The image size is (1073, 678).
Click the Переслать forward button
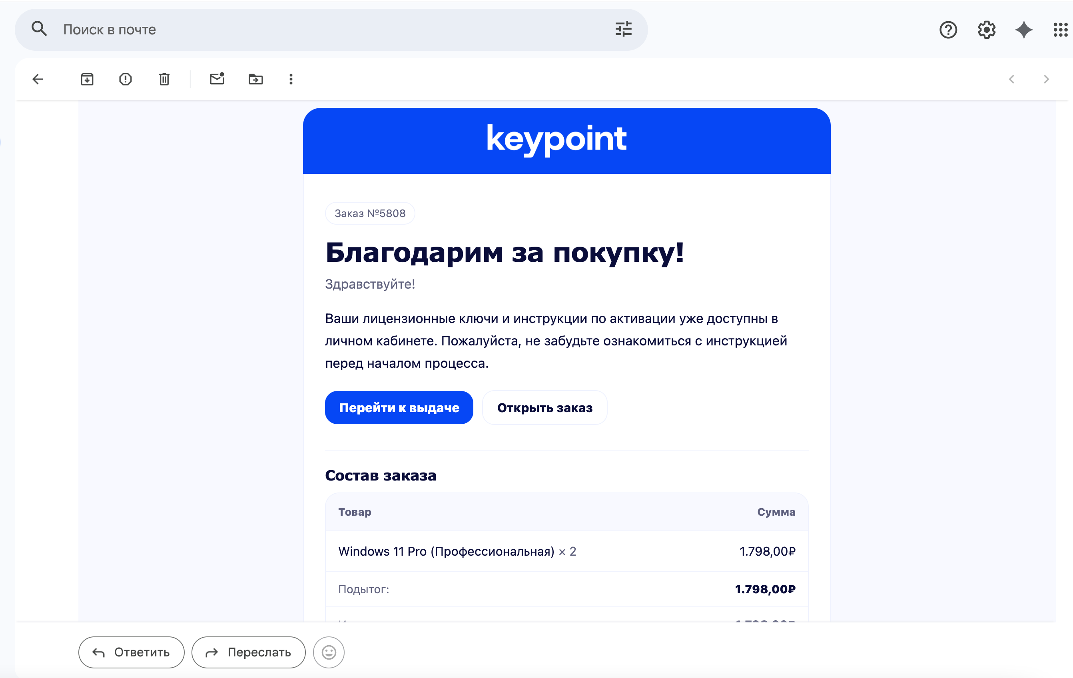pos(248,652)
